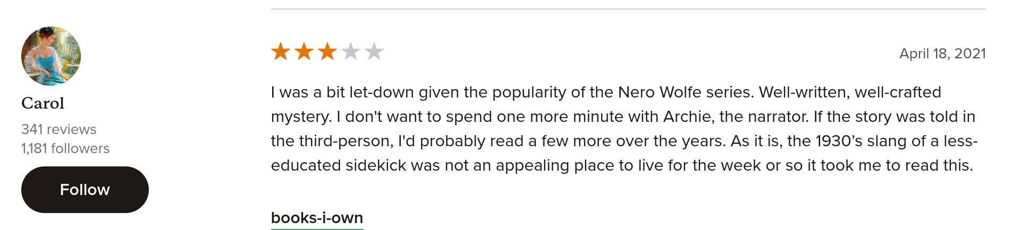
Task: Click the third orange rating star
Action: point(327,52)
